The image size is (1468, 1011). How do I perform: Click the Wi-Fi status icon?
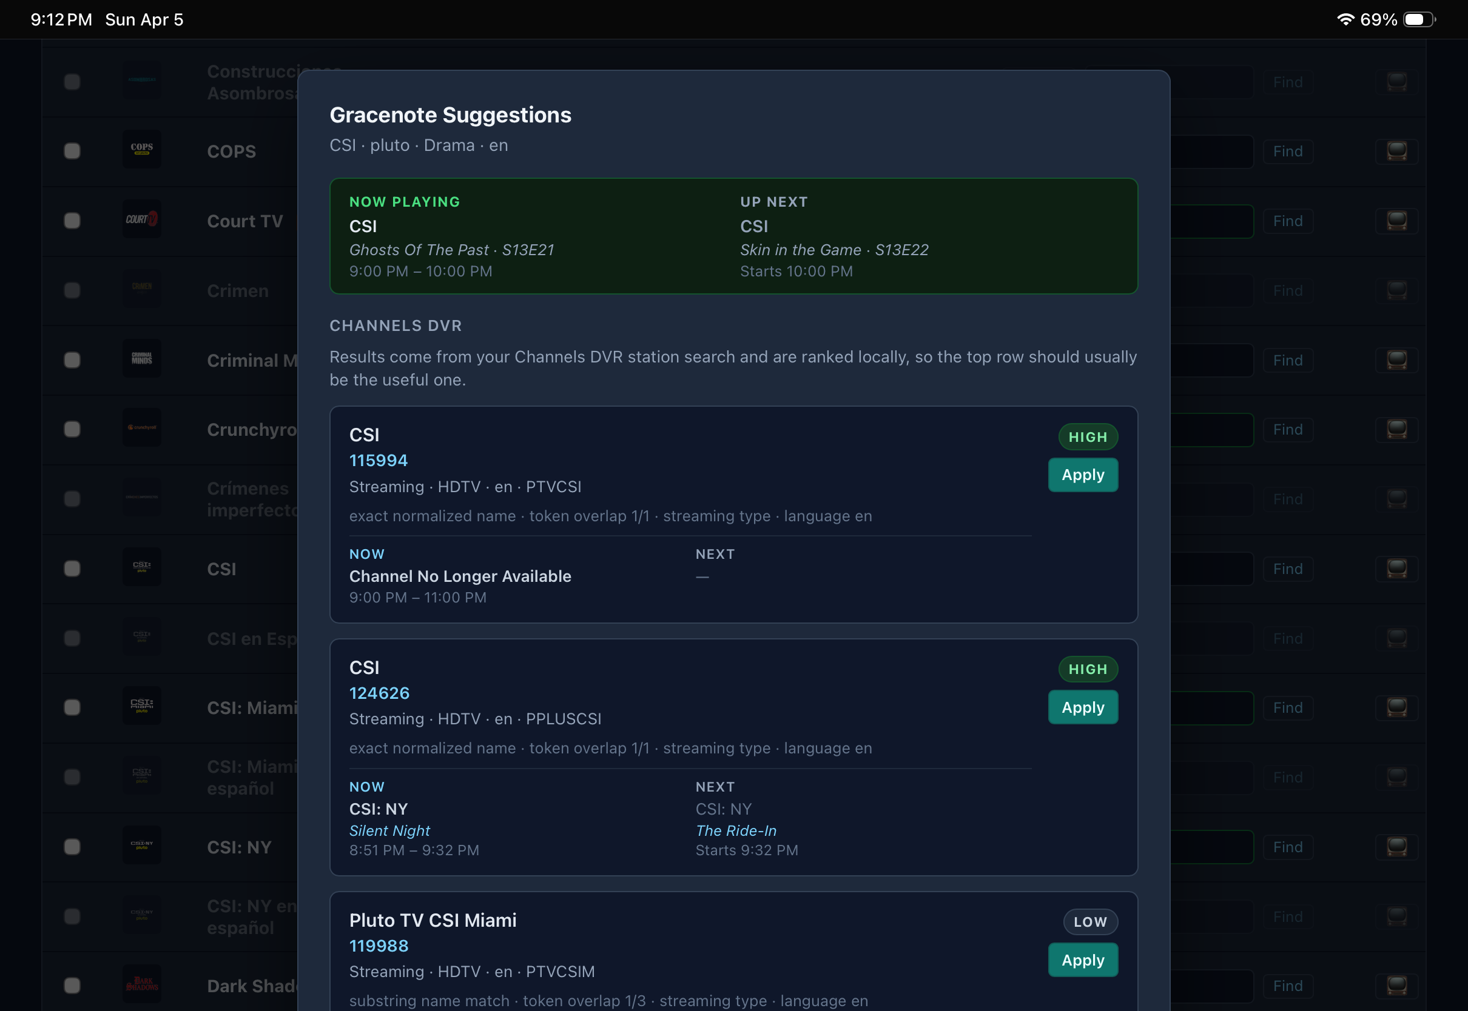pos(1345,19)
